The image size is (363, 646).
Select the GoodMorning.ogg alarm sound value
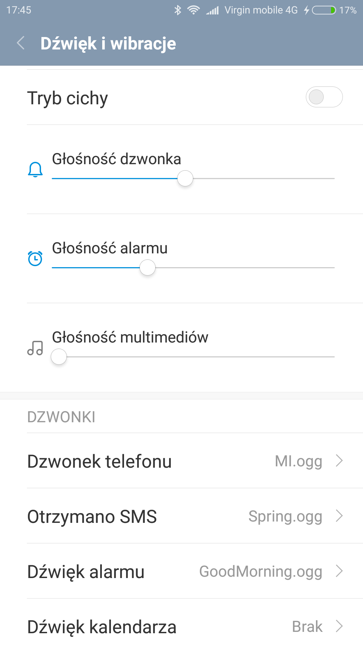(261, 572)
